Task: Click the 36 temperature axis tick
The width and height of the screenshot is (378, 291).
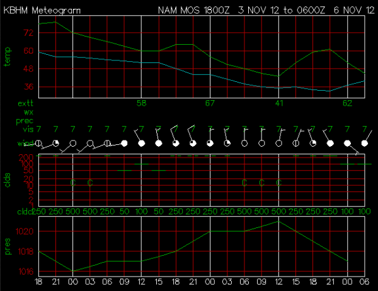Action: point(28,87)
